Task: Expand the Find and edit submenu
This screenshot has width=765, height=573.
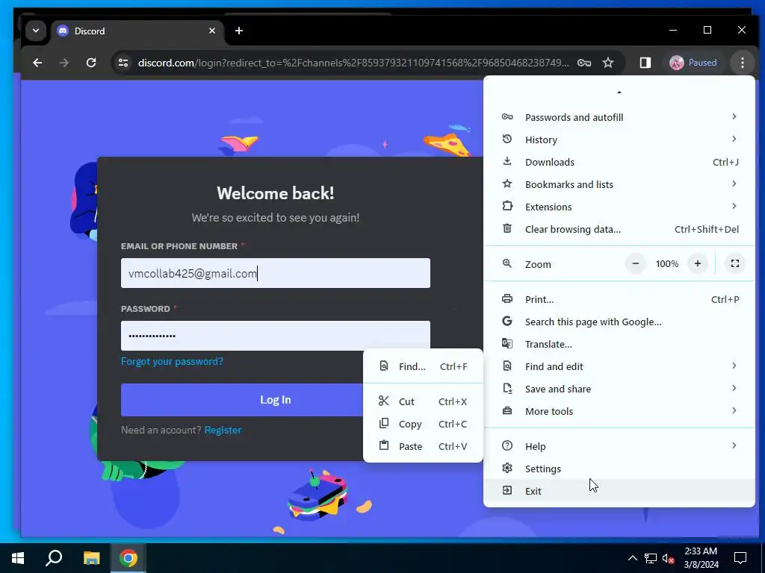Action: click(619, 366)
